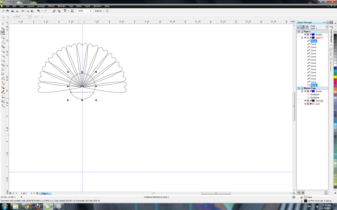Screen dimensions: 337x210
Task: Collapse Master Page Guides node
Action: click(x=302, y=91)
